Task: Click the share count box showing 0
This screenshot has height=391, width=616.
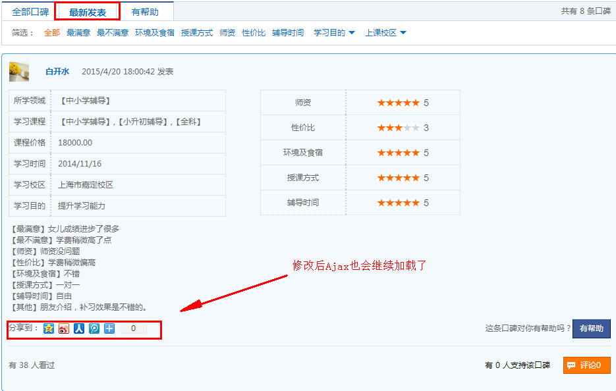Action: [x=133, y=328]
